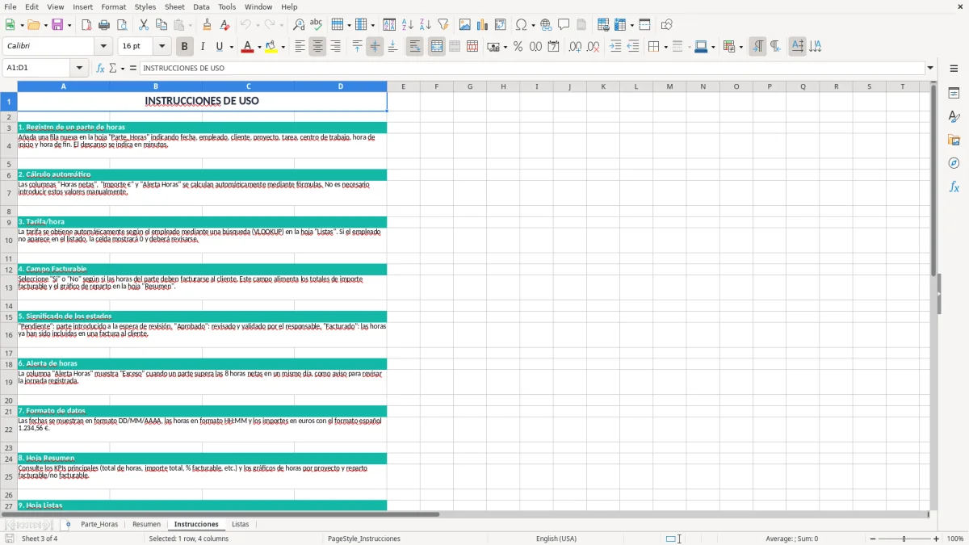
Task: Toggle Center Vertically alignment
Action: [375, 47]
